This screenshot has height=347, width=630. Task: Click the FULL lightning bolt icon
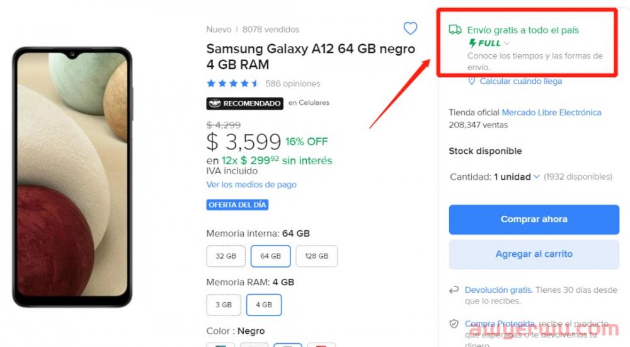[473, 43]
